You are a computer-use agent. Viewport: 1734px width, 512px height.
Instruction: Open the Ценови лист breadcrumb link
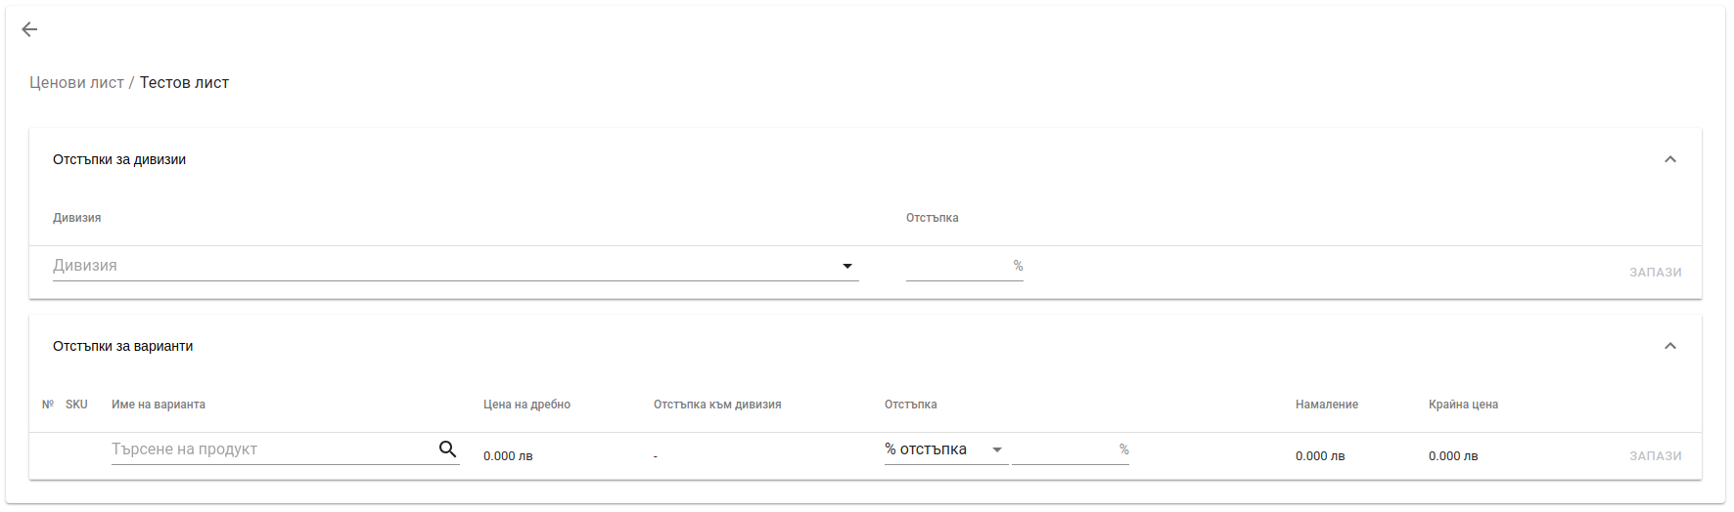pyautogui.click(x=76, y=83)
